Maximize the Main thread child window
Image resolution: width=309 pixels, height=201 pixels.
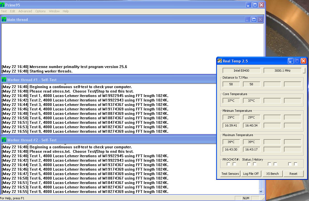click(x=254, y=19)
